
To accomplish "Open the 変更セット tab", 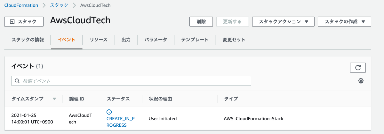I will [x=234, y=40].
